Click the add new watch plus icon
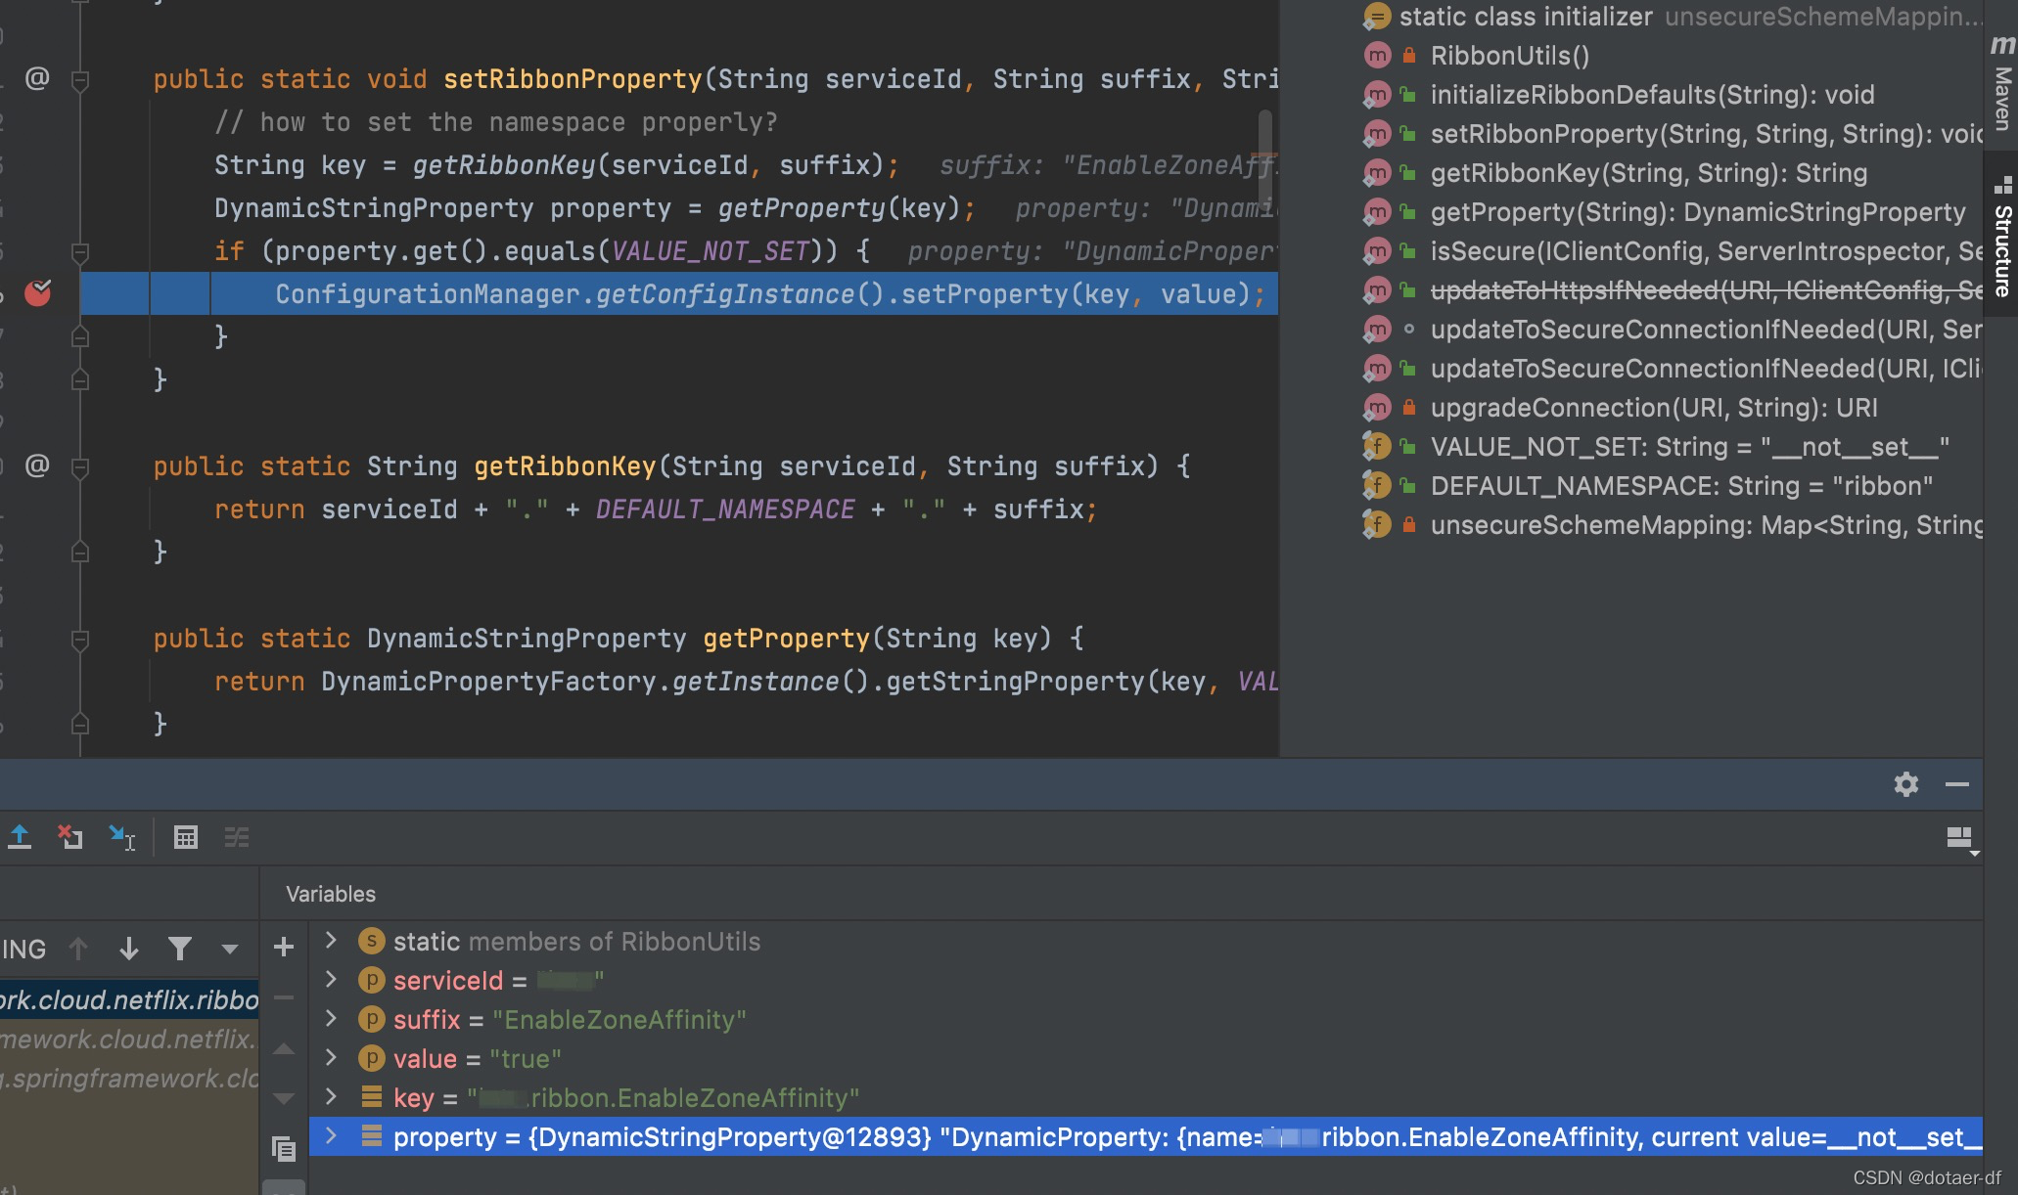Viewport: 2018px width, 1195px height. click(x=284, y=947)
